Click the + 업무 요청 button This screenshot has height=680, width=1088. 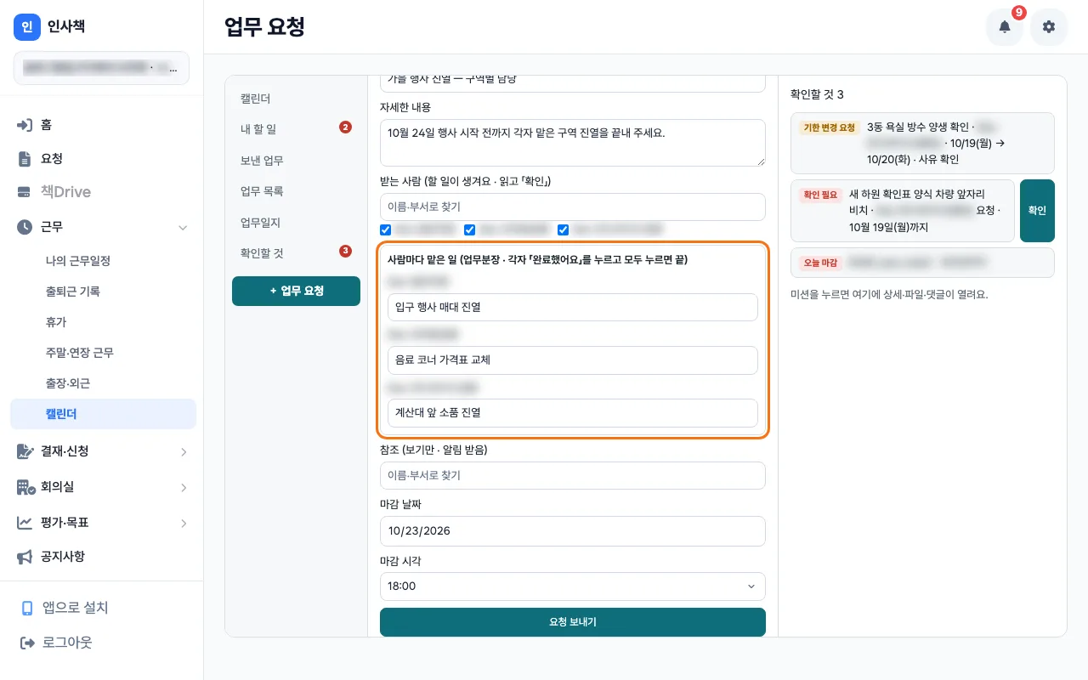(x=296, y=291)
